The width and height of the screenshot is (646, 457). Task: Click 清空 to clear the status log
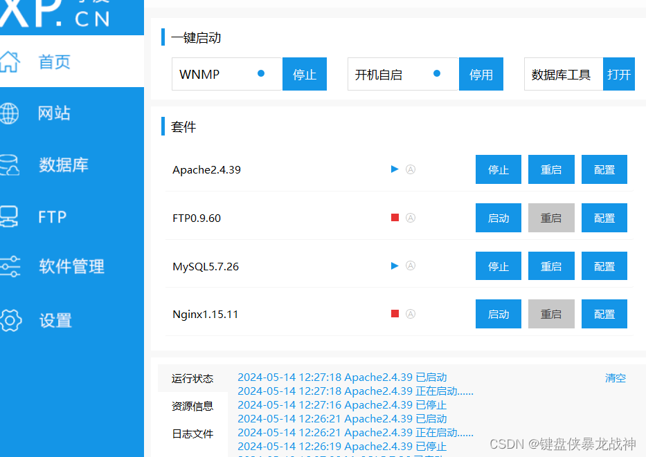point(615,377)
